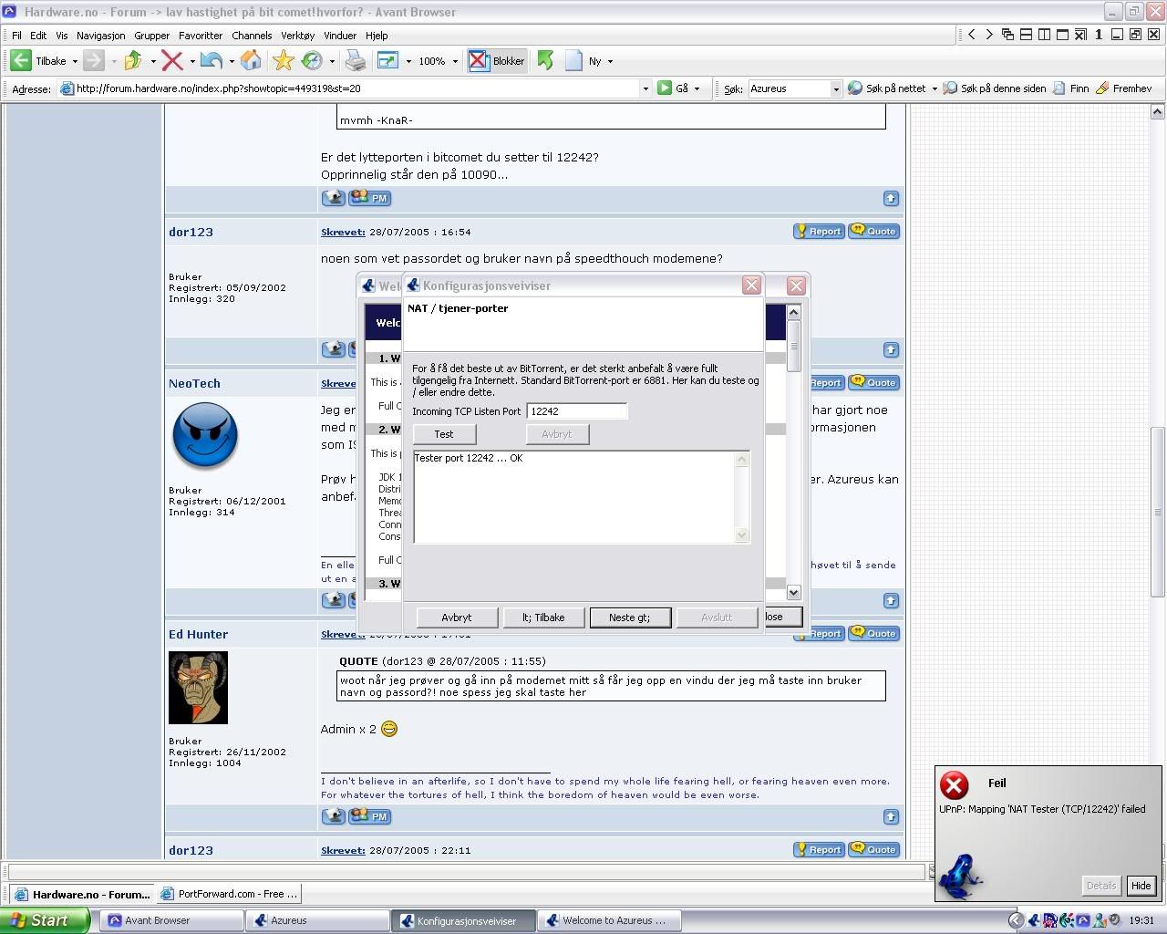Expand the Søk search engine combo box
This screenshot has width=1167, height=934.
[x=835, y=88]
